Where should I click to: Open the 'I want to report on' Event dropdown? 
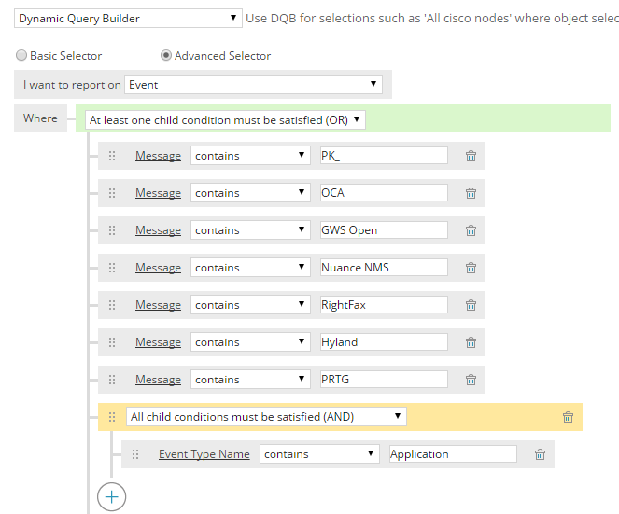(x=253, y=84)
